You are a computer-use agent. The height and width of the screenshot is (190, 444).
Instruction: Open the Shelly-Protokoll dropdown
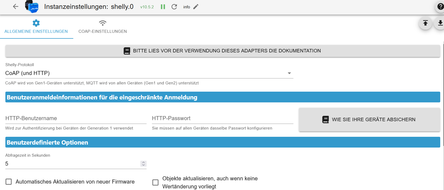149,73
